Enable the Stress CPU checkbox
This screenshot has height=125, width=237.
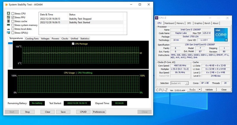click(13, 14)
